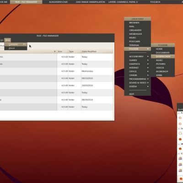Expand the Sound & Video submenu
Image resolution: width=183 pixels, height=183 pixels.
138,83
